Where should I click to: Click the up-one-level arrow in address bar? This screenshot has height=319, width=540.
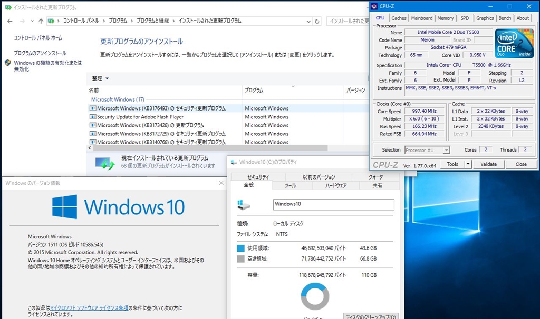pyautogui.click(x=41, y=21)
